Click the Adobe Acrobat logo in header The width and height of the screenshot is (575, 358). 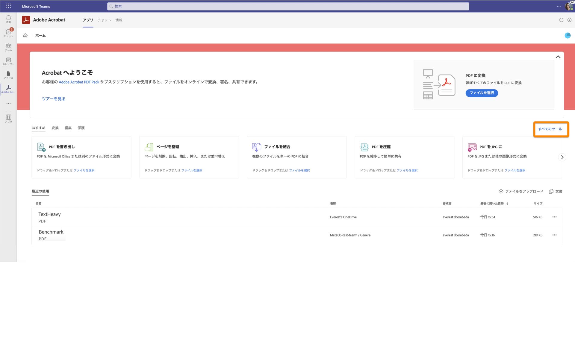coord(26,20)
